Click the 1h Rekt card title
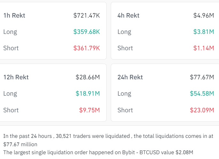Screen dimensions: 219x159 pos(14,15)
